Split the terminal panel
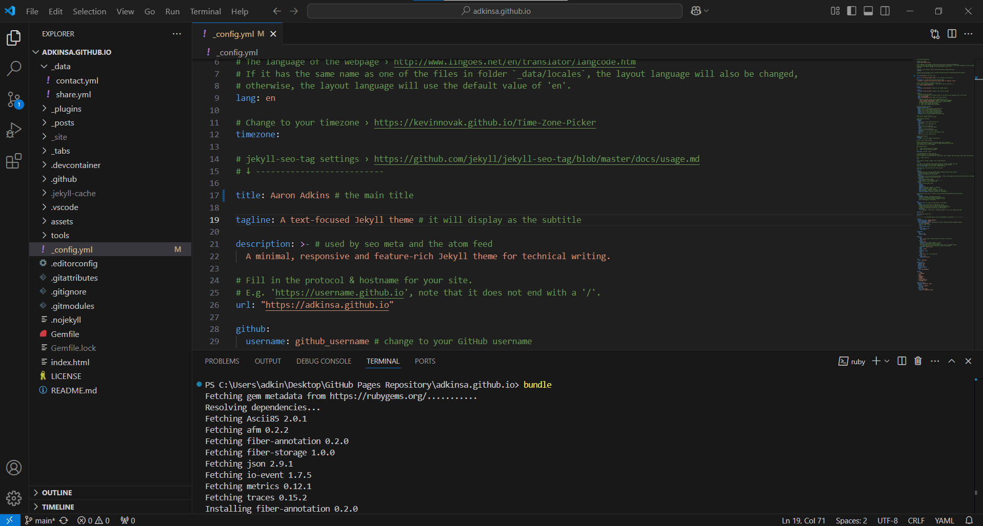 902,361
